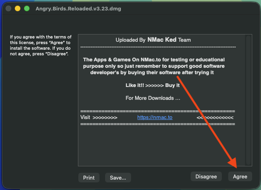Click the "<<<<<<<<<<<" arrows right of the link
Viewport: 261px width, 190px height.
[215, 118]
